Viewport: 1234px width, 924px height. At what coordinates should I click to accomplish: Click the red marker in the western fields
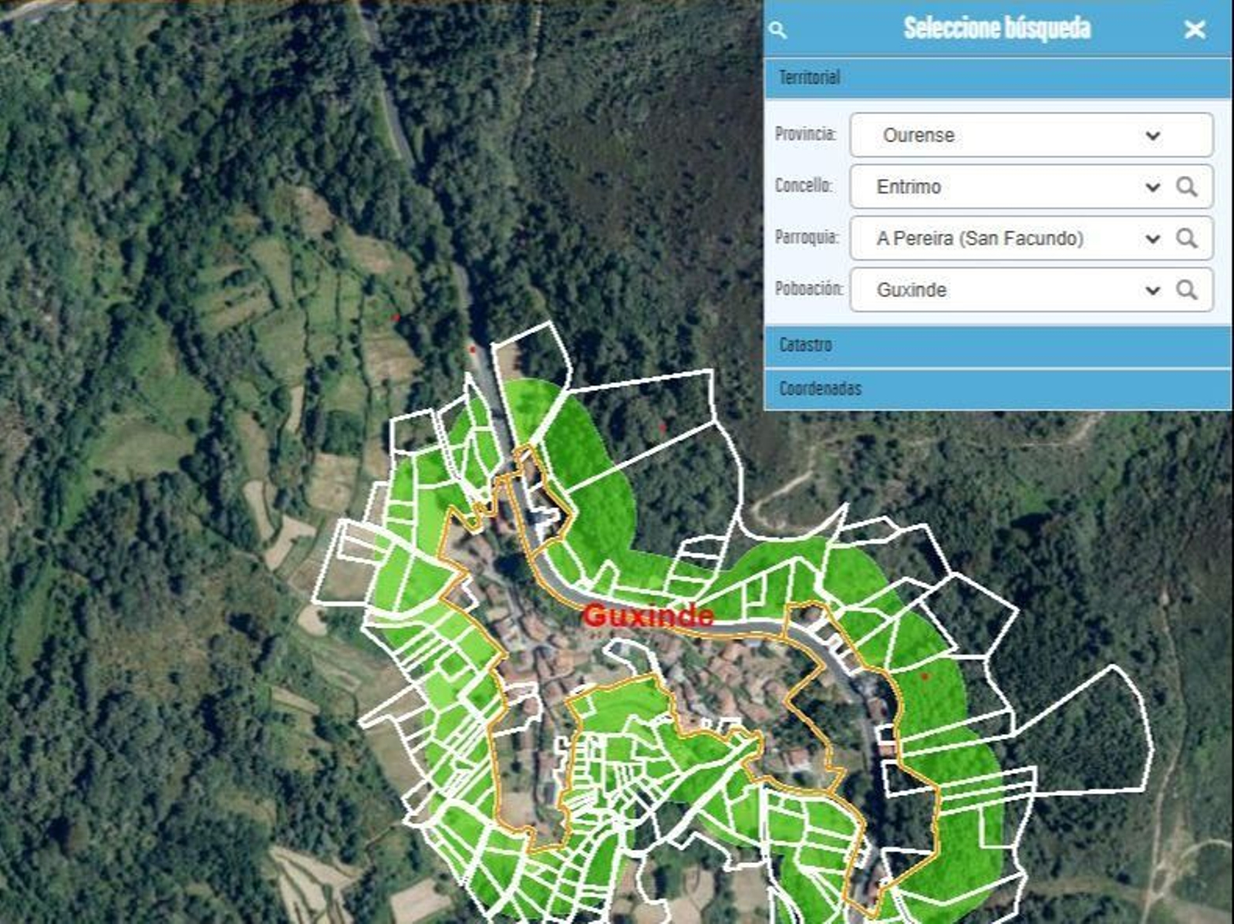click(x=396, y=317)
